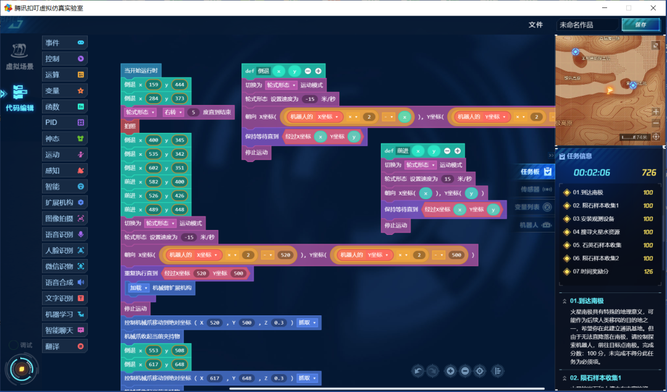Image resolution: width=667 pixels, height=392 pixels.
Task: Zoom out the code workspace
Action: (x=465, y=371)
